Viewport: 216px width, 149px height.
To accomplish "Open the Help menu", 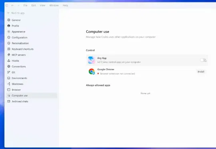I will point(65,5).
